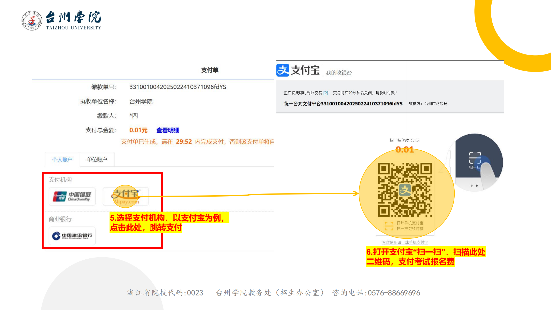This screenshot has width=551, height=310.
Task: Click payment order number 331001004202502241037​1096fdYS
Action: [x=178, y=87]
